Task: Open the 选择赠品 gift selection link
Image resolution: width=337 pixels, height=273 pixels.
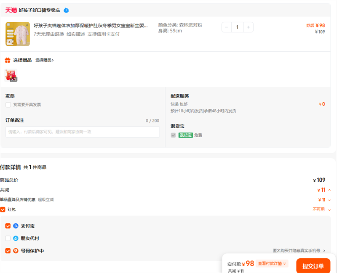Action: coord(44,60)
